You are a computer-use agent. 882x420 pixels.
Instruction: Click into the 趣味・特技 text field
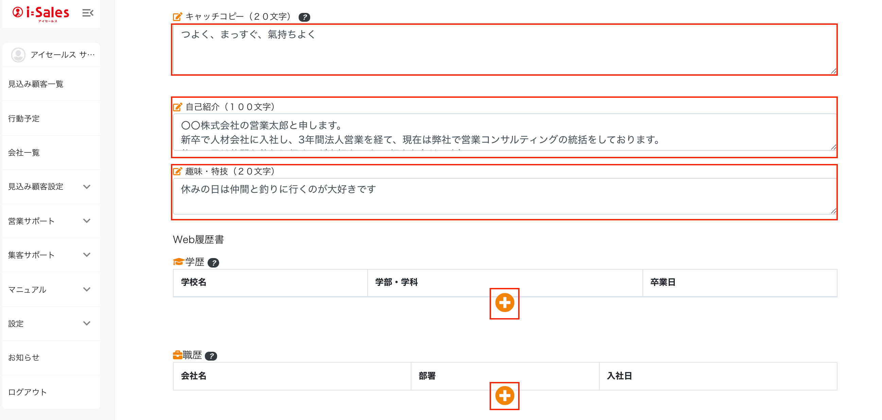[x=504, y=196]
